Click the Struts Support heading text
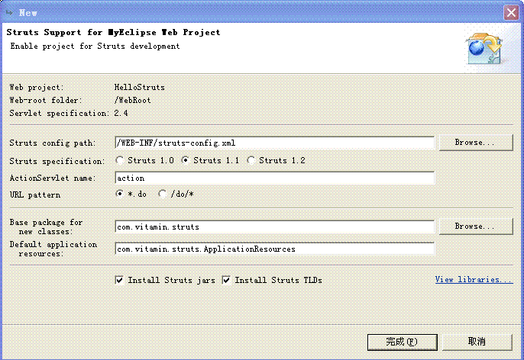The height and width of the screenshot is (360, 524). pos(113,32)
